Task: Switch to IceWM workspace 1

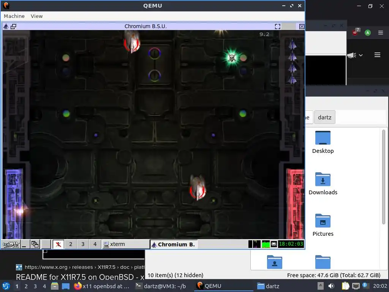Action: tap(59, 244)
